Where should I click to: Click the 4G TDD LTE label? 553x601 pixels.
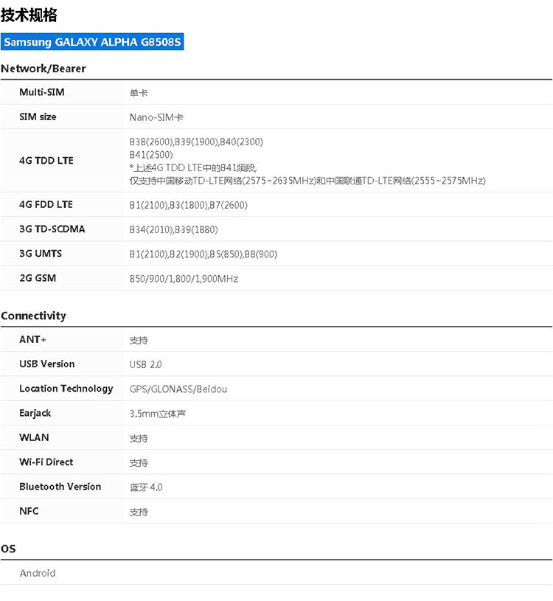coord(46,161)
